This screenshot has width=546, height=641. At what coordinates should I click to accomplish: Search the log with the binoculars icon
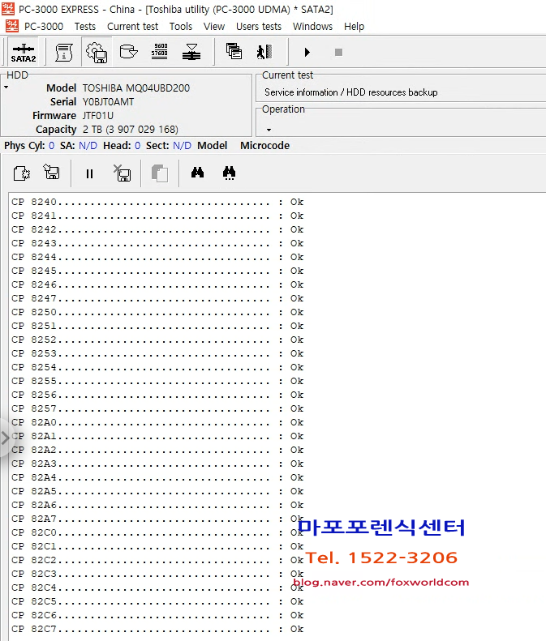click(197, 173)
